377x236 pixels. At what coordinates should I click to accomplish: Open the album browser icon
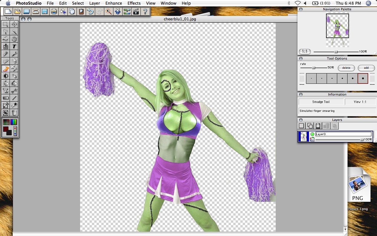point(26,12)
